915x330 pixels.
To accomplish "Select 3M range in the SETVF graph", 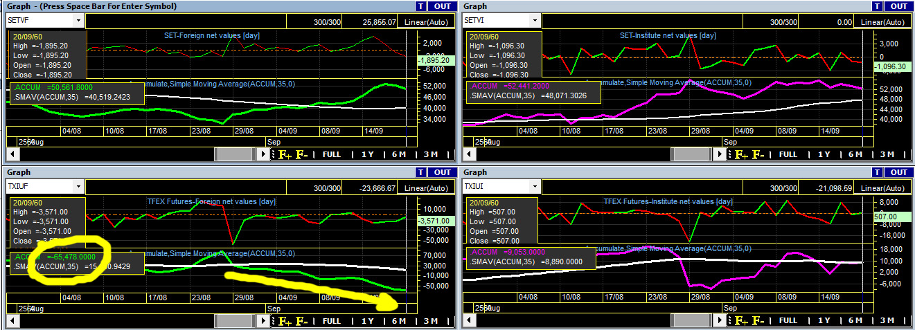I will (x=431, y=155).
